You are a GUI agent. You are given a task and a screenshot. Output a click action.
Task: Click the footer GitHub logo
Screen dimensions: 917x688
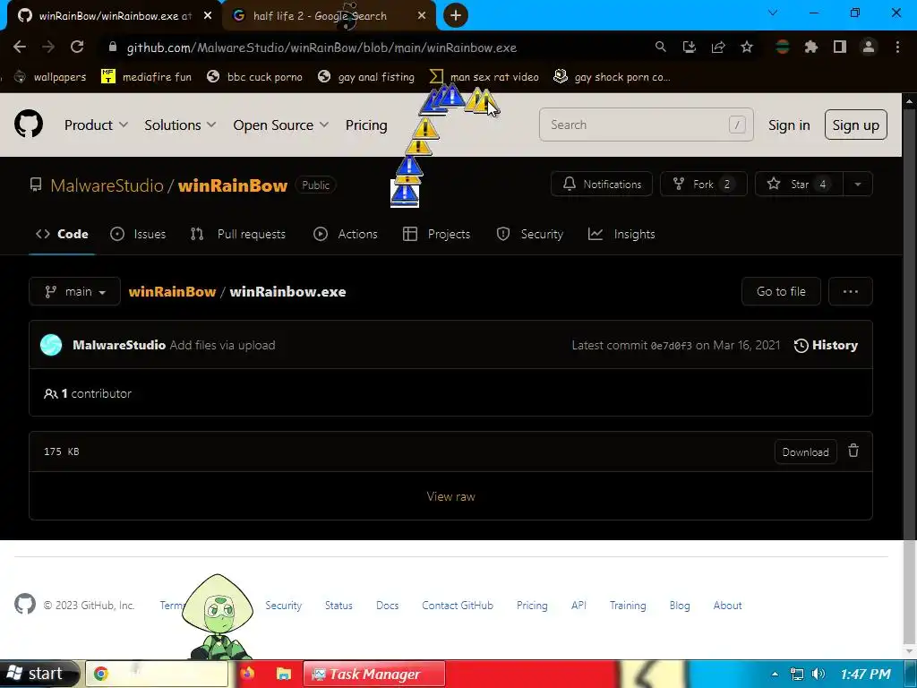point(24,605)
